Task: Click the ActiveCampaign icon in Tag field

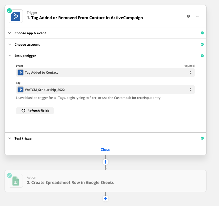Action: coord(21,90)
